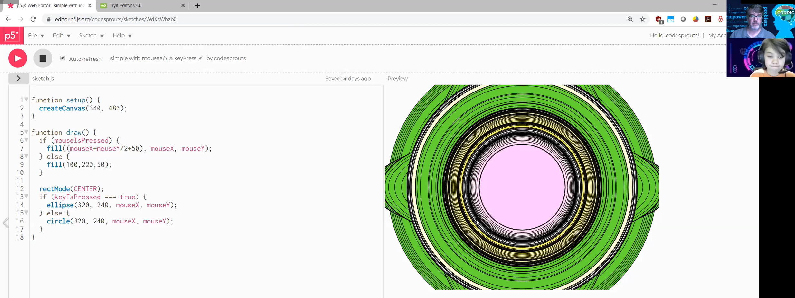Open My Account link
The height and width of the screenshot is (298, 795).
[717, 35]
